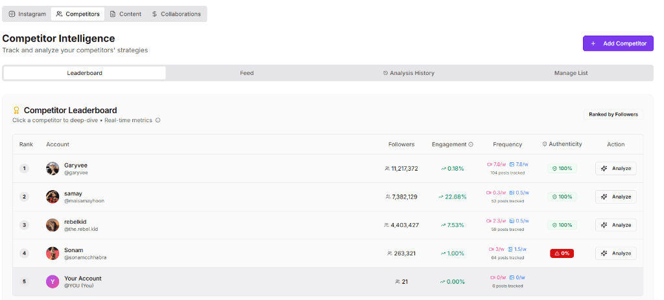Click the 22.68% engagement value
664x300 pixels.
(x=456, y=197)
